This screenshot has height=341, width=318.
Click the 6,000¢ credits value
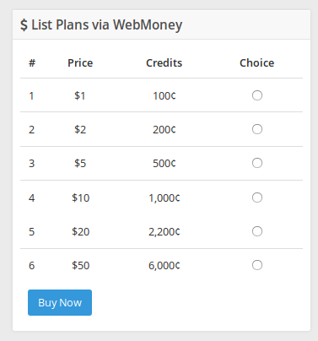(164, 266)
